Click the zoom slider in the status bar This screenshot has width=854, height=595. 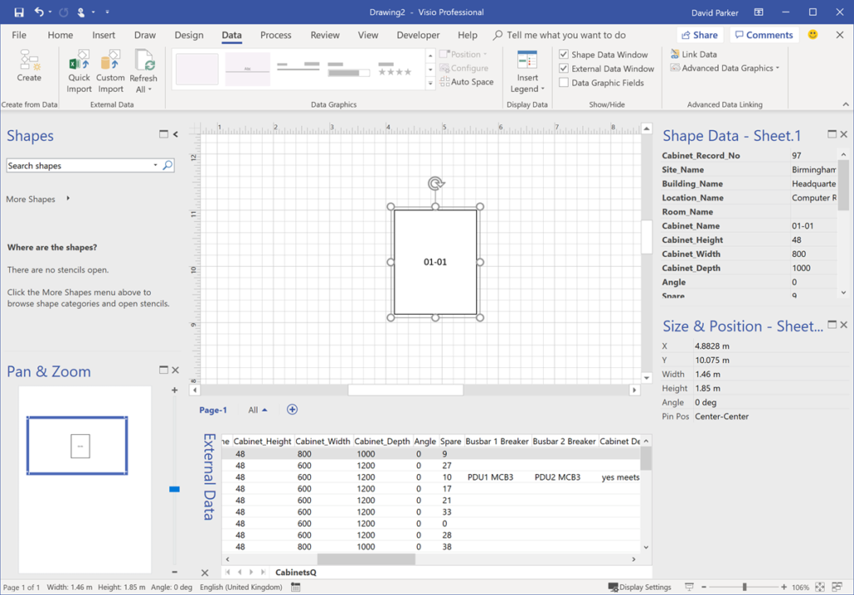(745, 587)
